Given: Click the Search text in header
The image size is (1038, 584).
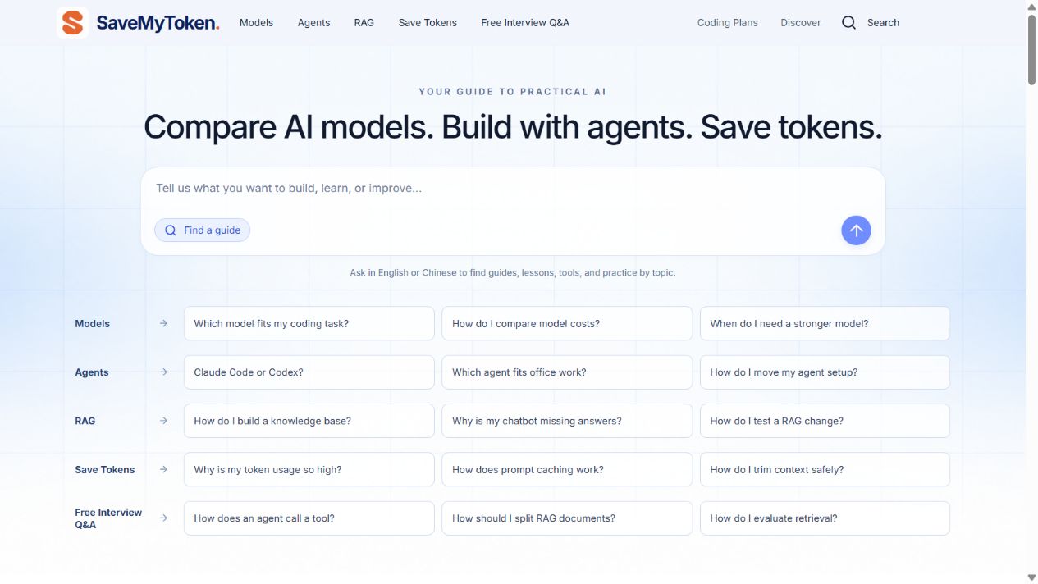Looking at the screenshot, I should coord(883,22).
